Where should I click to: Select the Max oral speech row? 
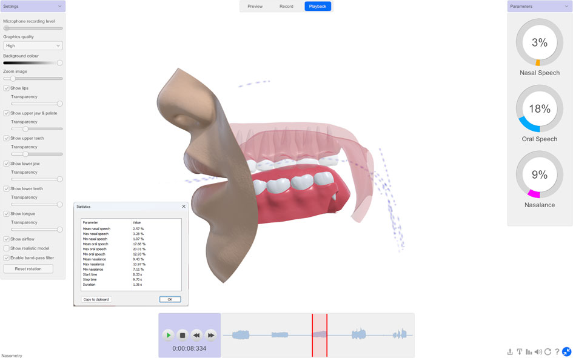point(131,249)
